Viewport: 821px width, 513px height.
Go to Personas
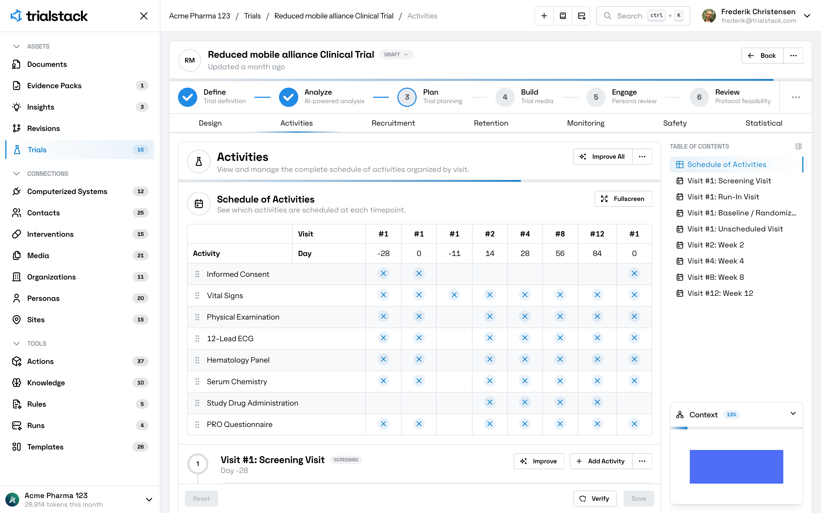80,298
